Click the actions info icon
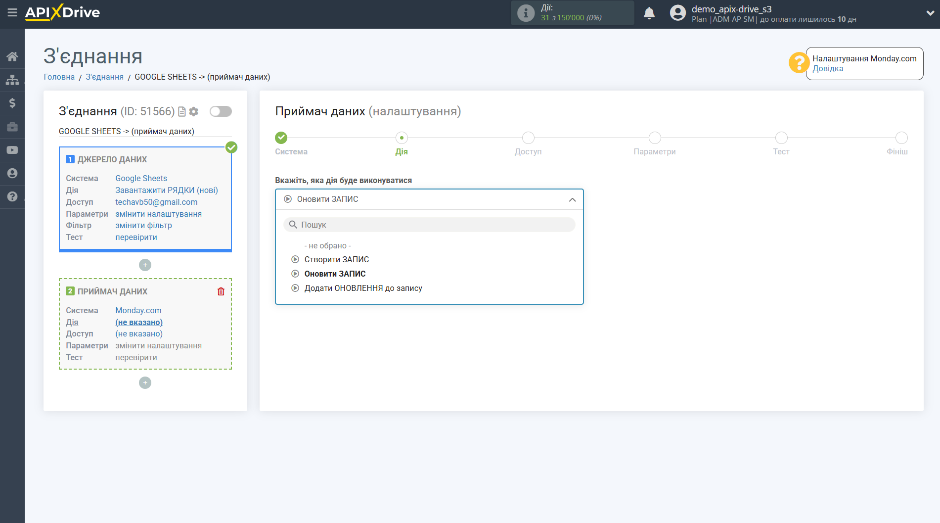Screen dimensions: 940x523 click(526, 13)
